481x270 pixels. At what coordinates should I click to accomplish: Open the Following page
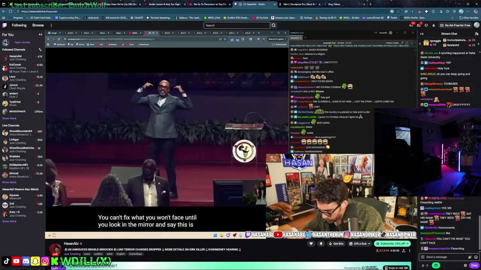(x=19, y=25)
